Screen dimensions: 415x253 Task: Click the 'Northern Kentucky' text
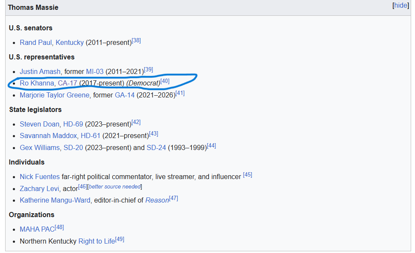(x=48, y=241)
